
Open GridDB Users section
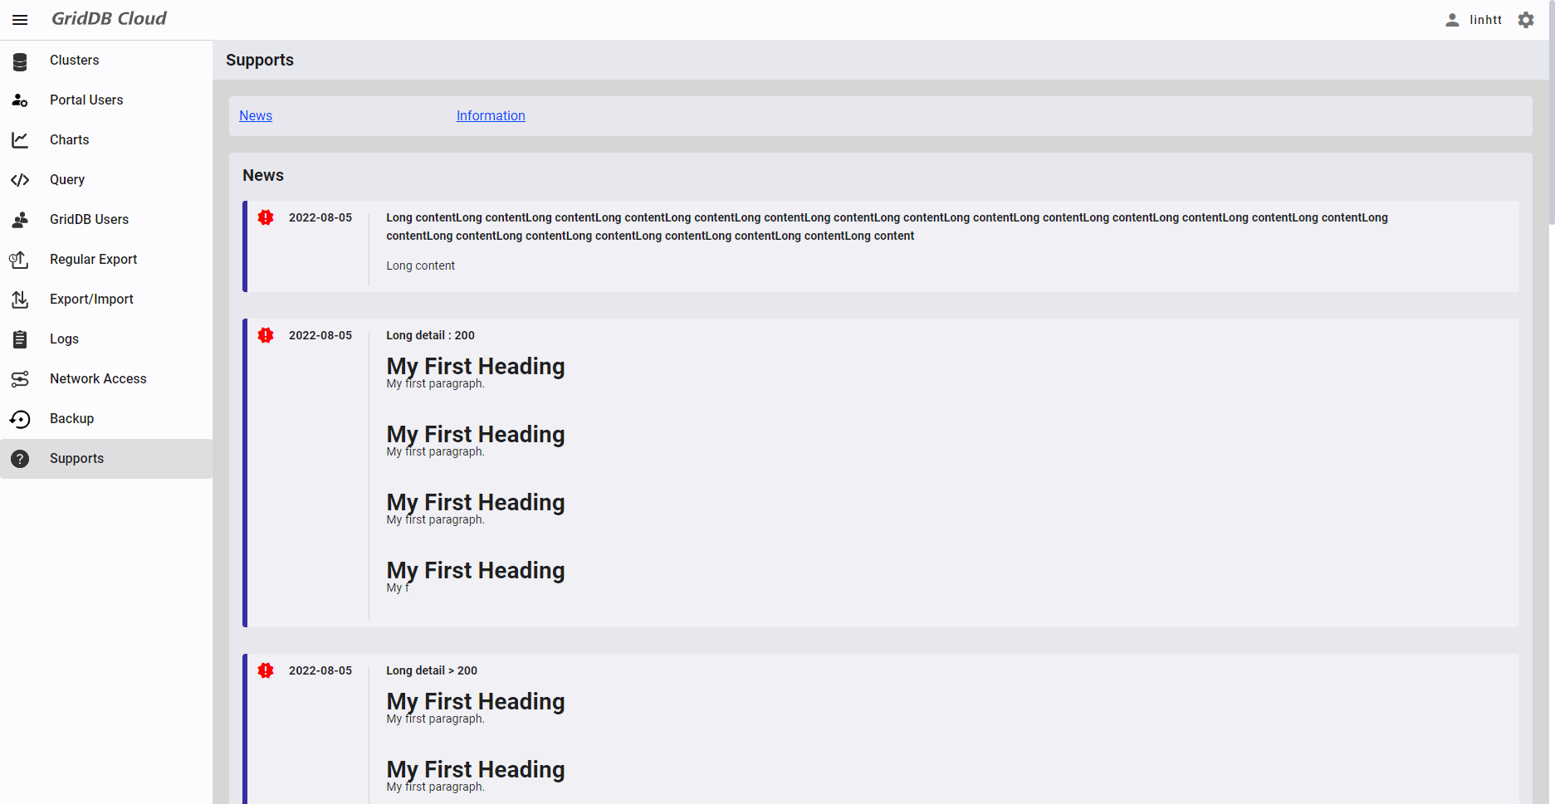pyautogui.click(x=106, y=220)
